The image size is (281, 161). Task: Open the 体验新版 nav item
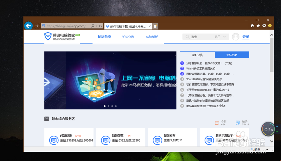[x=152, y=37]
